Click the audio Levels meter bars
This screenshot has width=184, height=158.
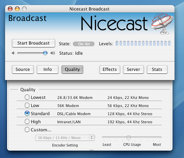[x=143, y=44]
